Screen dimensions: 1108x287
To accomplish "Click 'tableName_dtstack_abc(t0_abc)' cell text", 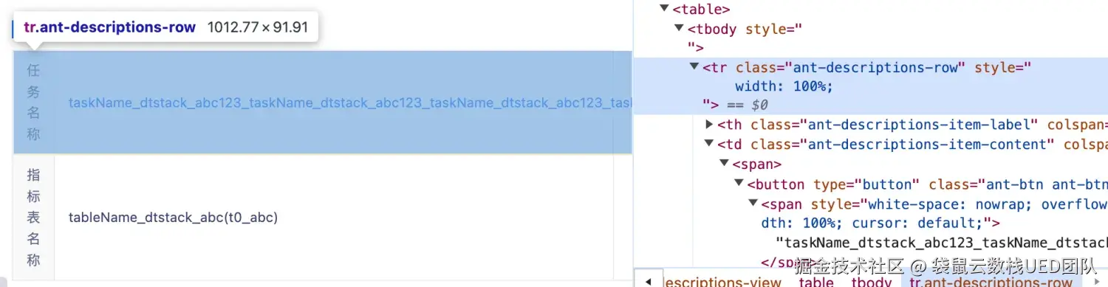I will click(173, 218).
